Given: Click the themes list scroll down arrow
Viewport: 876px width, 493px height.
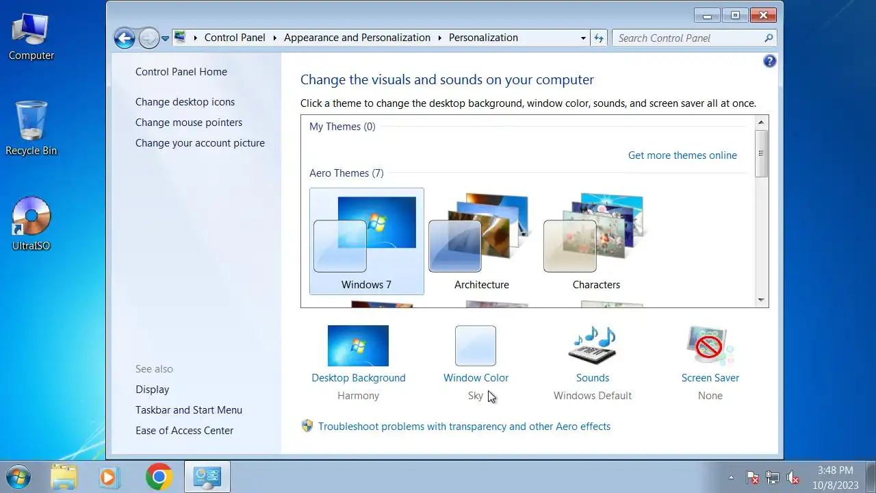Looking at the screenshot, I should (x=761, y=300).
